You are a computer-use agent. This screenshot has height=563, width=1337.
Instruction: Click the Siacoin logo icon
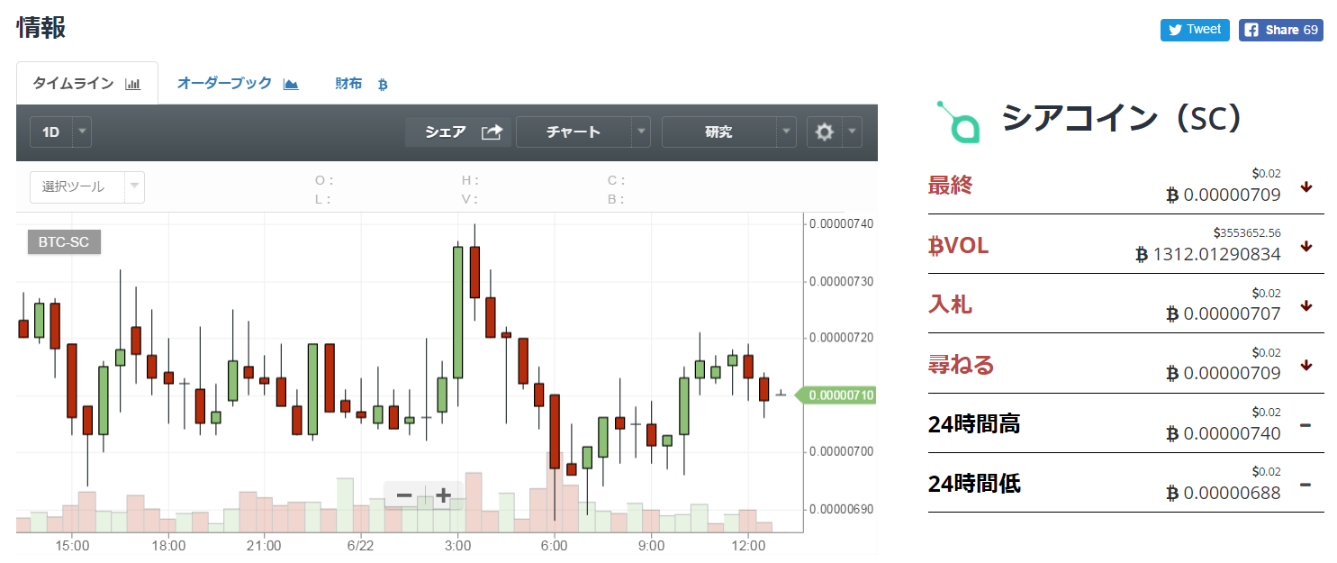pos(958,123)
